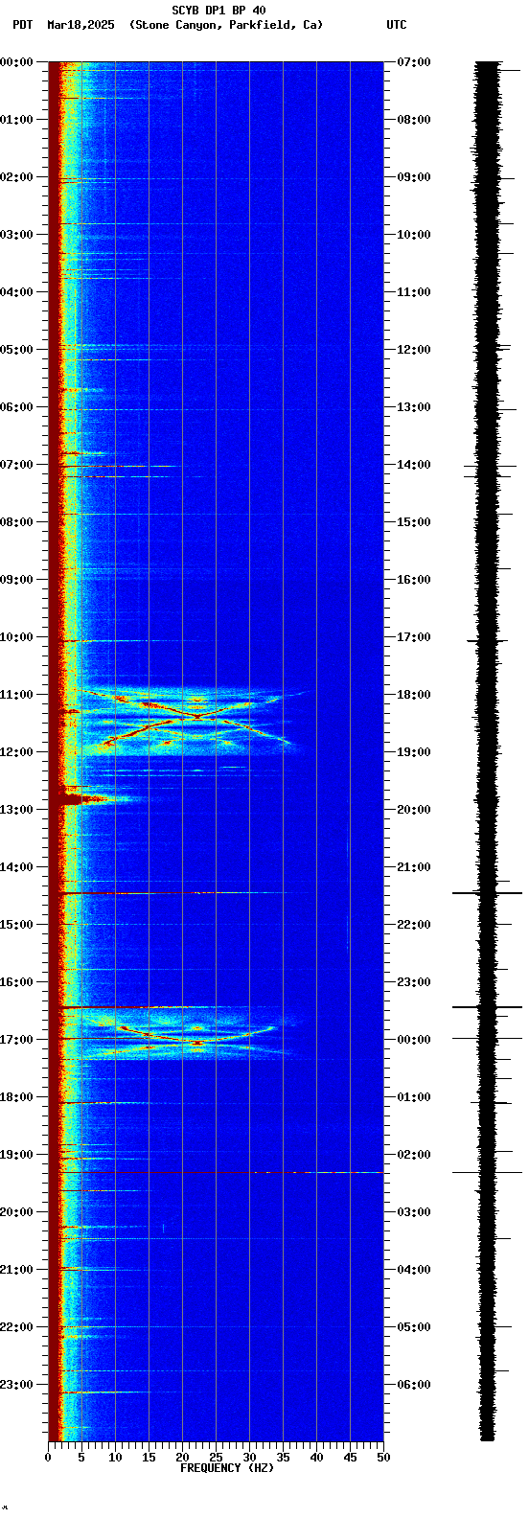The height and width of the screenshot is (1518, 529).
Task: Click the '40' tick label on the frequency axis
Action: pos(316,1458)
